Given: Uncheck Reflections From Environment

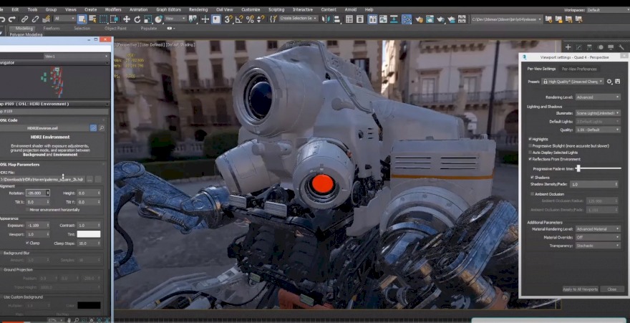Looking at the screenshot, I should coord(530,159).
